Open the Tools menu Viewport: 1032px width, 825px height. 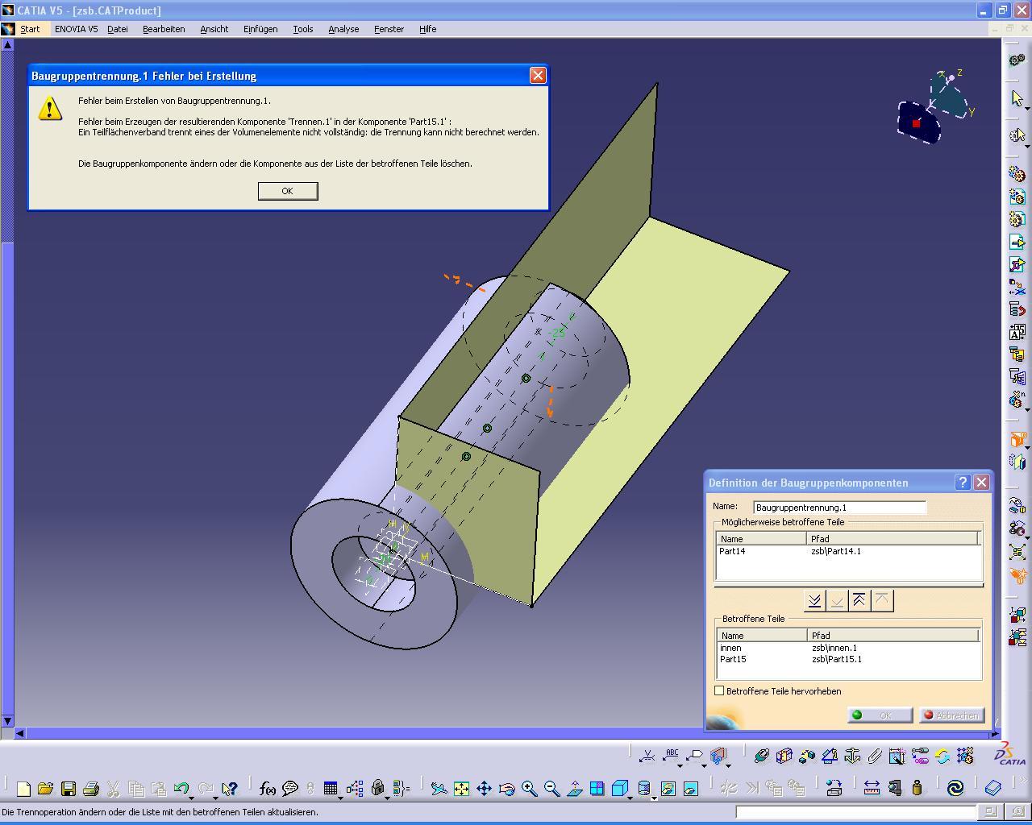coord(303,29)
